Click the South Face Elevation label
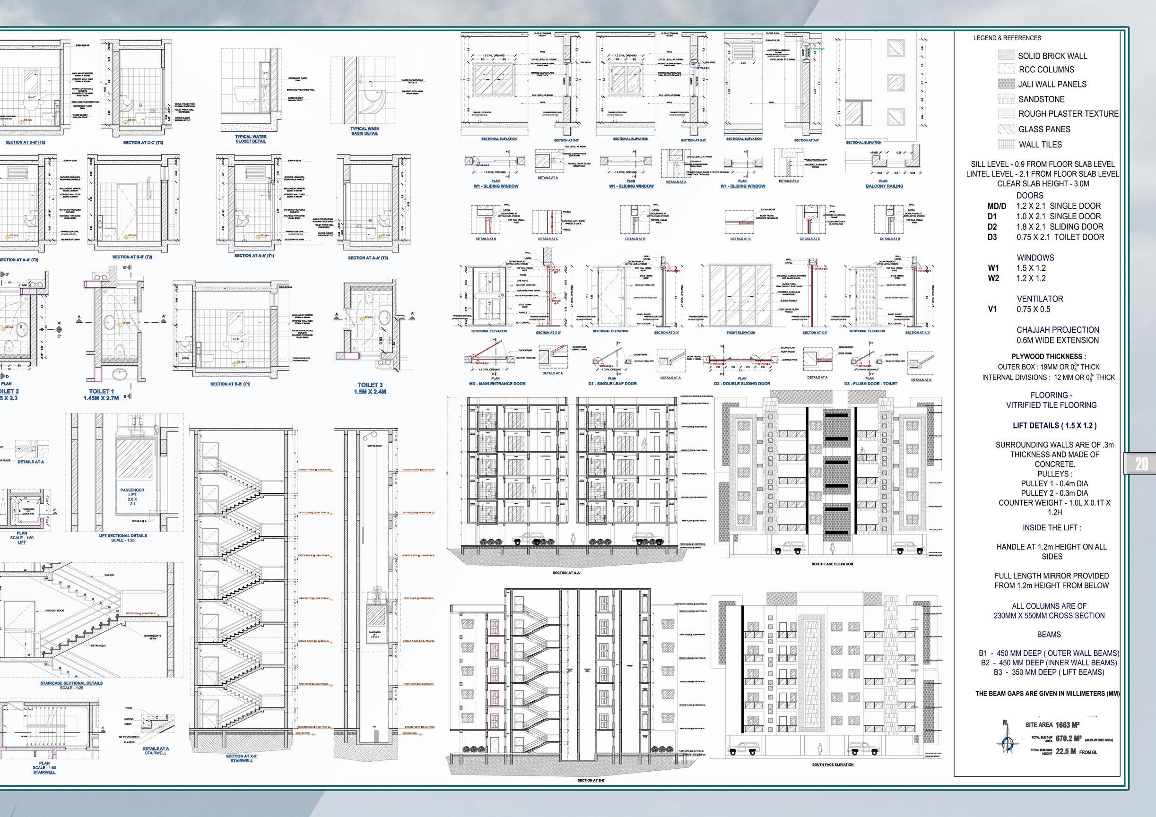Image resolution: width=1156 pixels, height=817 pixels. 832,765
